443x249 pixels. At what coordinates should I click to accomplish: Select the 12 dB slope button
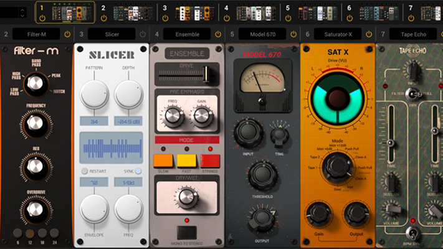coord(30,233)
